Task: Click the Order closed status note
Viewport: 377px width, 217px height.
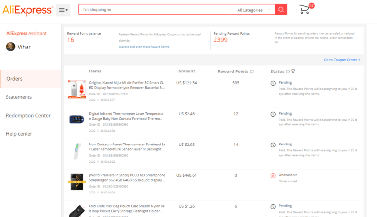Action: coord(288,181)
